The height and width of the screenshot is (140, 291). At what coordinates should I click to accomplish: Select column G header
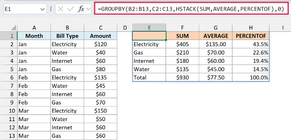click(216, 28)
